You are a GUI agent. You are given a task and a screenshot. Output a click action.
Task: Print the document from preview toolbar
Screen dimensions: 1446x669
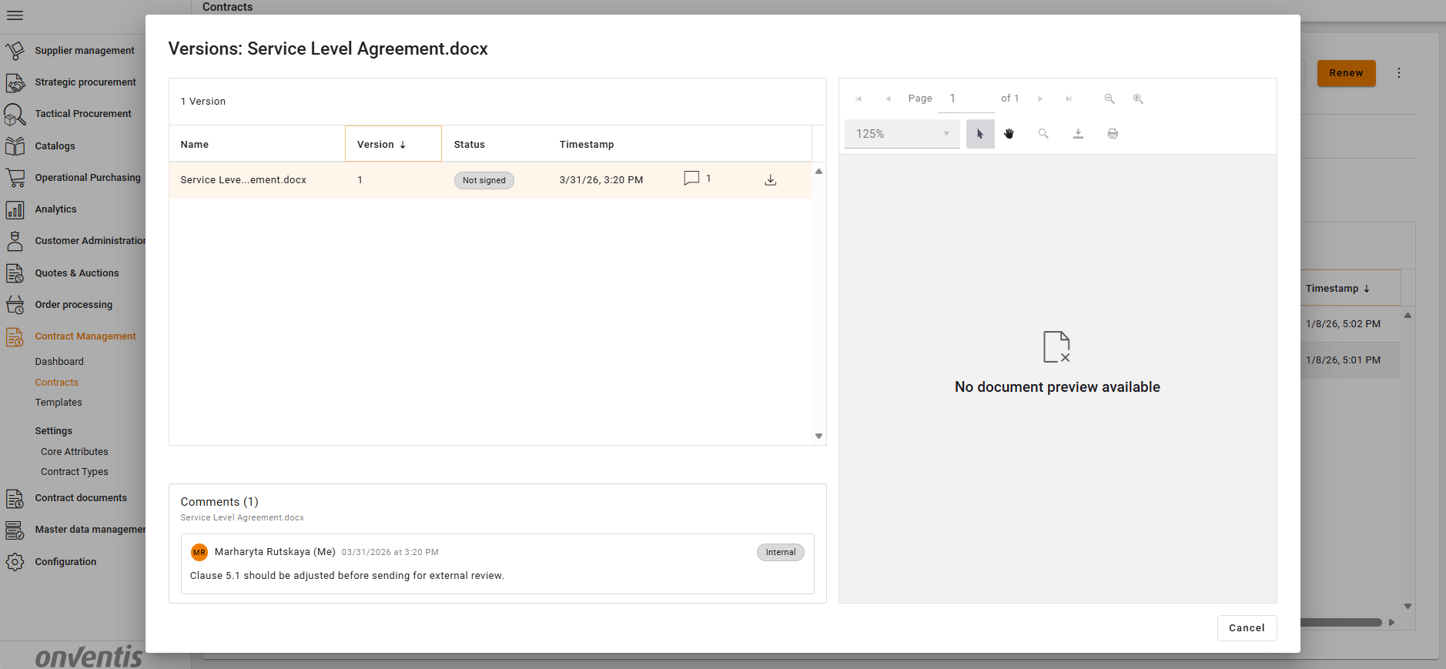1113,134
